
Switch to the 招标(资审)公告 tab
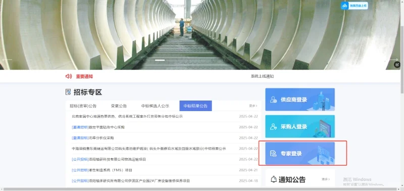point(83,106)
